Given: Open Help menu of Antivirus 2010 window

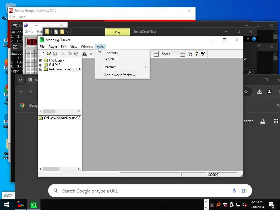Looking at the screenshot, I should [x=22, y=17].
